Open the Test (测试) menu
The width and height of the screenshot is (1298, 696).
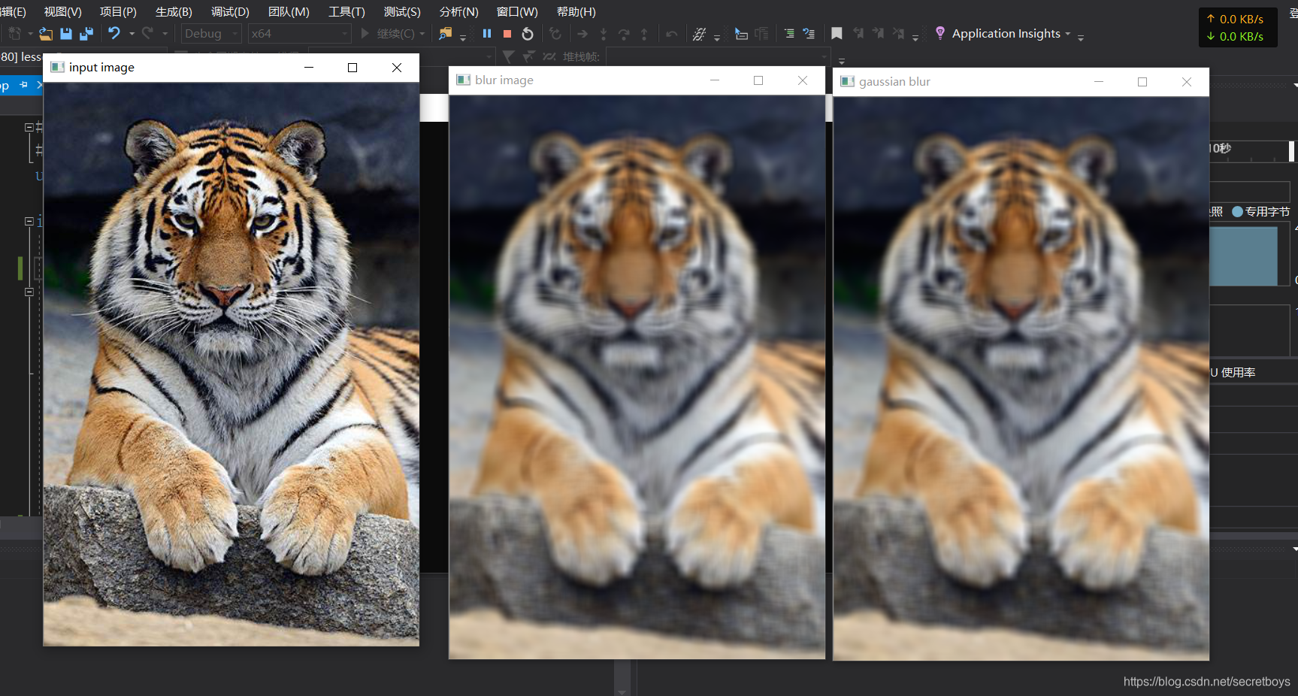coord(402,12)
